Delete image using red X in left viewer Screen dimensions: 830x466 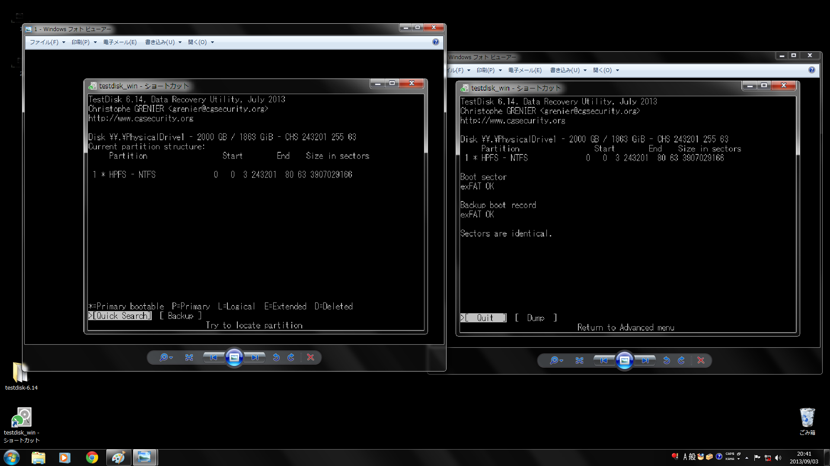point(310,357)
